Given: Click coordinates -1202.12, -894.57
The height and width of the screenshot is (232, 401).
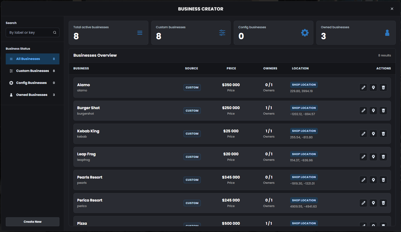Looking at the screenshot, I should [x=303, y=114].
